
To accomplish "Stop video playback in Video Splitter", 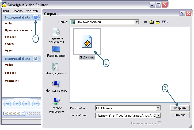I will tap(26, 104).
